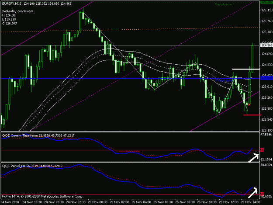Click the '25 Nov 00:30' time axis label
This screenshot has width=273, height=205.
tap(97, 202)
